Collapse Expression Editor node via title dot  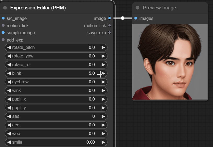5,8
